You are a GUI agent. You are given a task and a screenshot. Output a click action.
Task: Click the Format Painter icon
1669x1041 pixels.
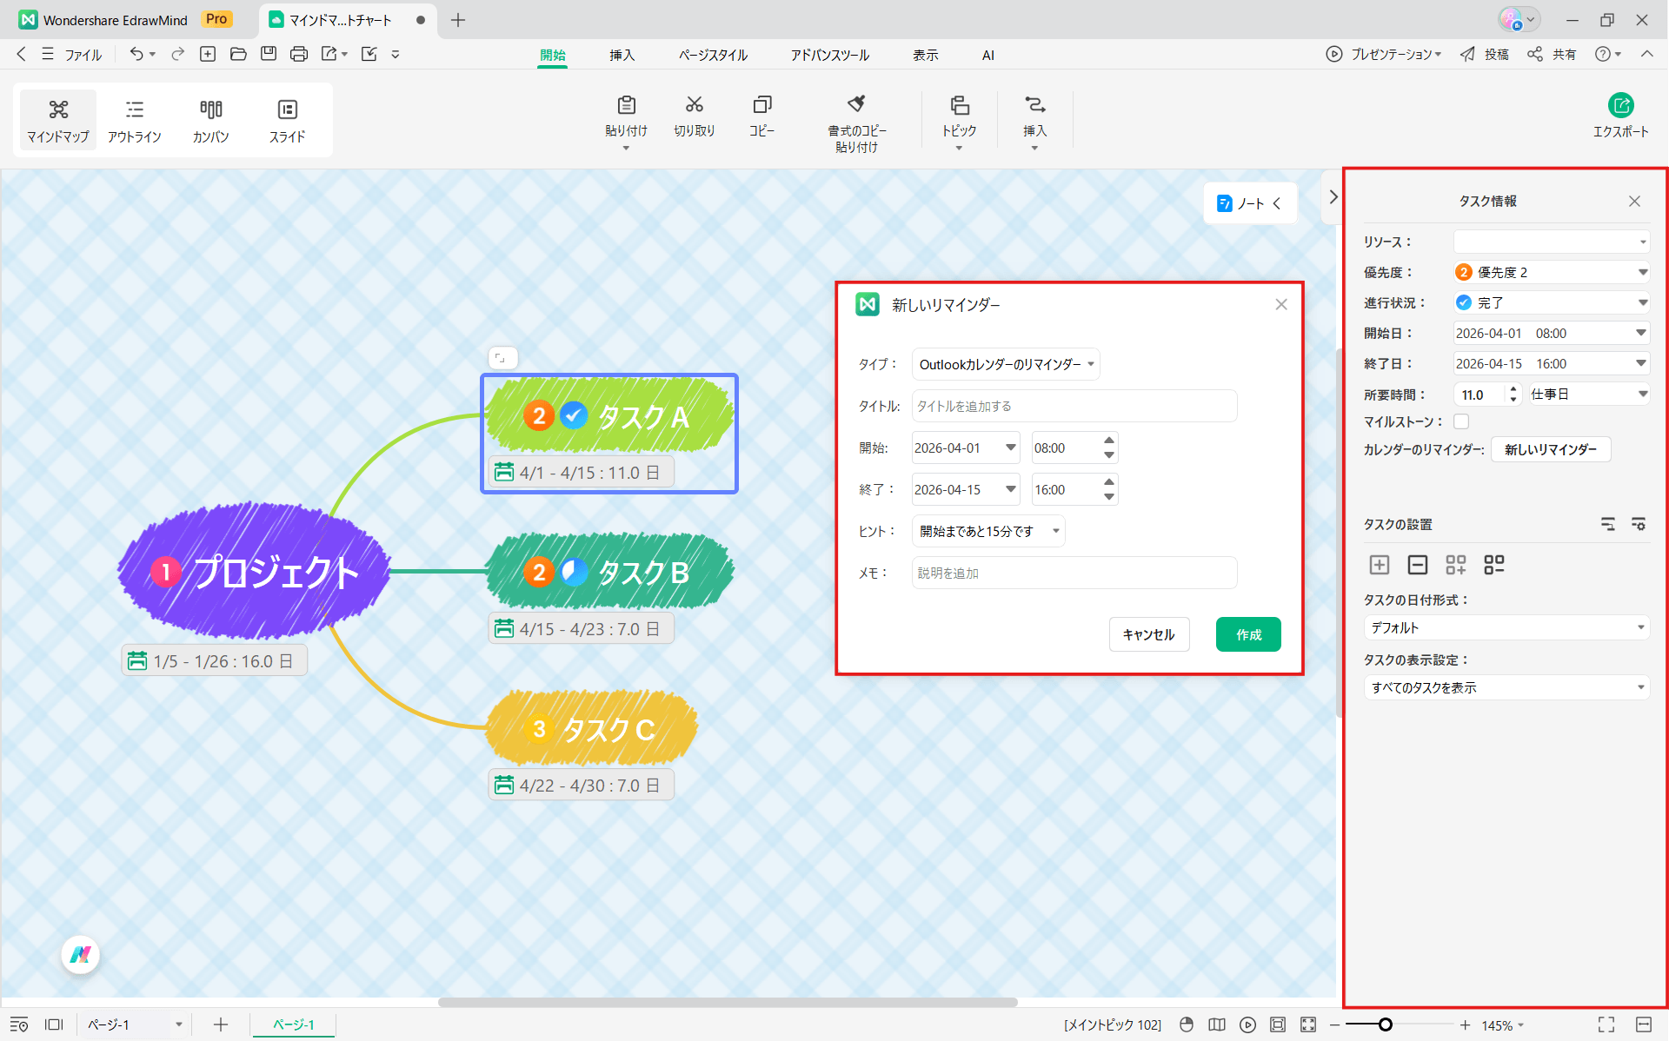point(856,104)
